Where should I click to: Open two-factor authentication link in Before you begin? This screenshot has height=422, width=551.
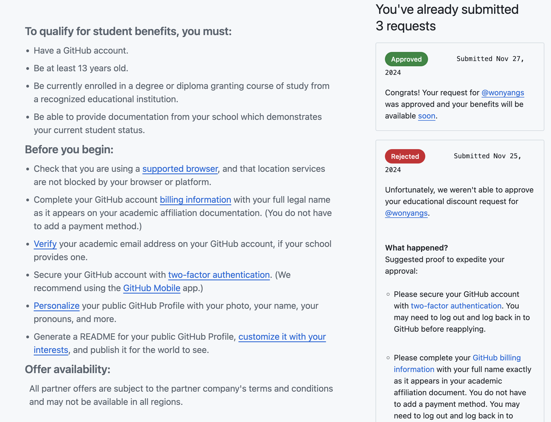coord(219,275)
